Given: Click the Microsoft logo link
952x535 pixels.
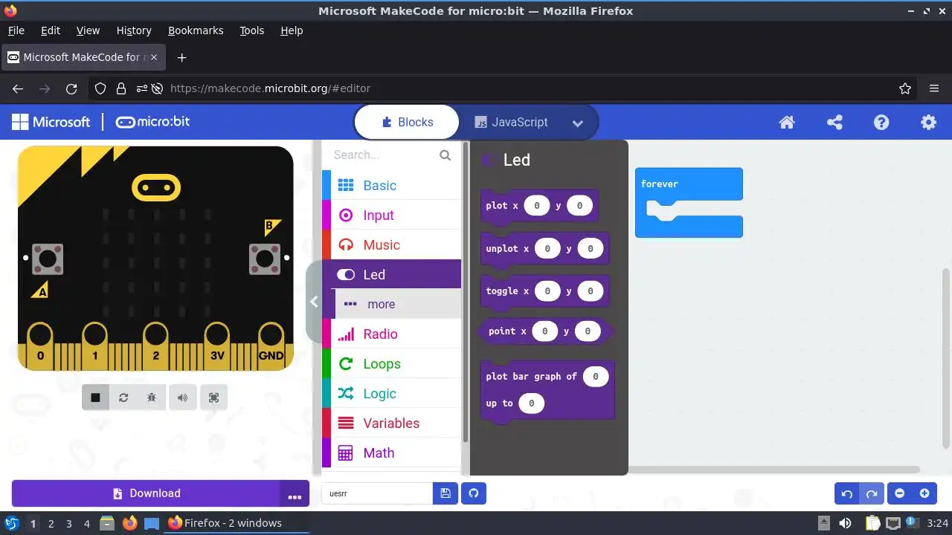Looking at the screenshot, I should click(x=51, y=122).
